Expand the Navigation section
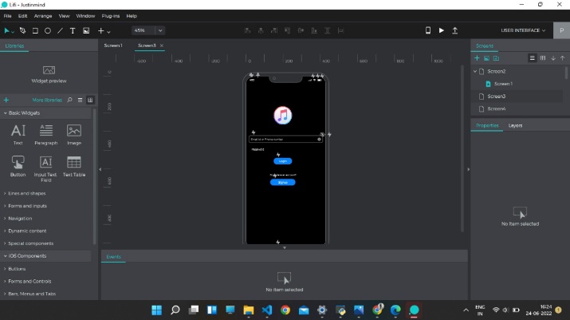This screenshot has width=570, height=320. pos(18,219)
